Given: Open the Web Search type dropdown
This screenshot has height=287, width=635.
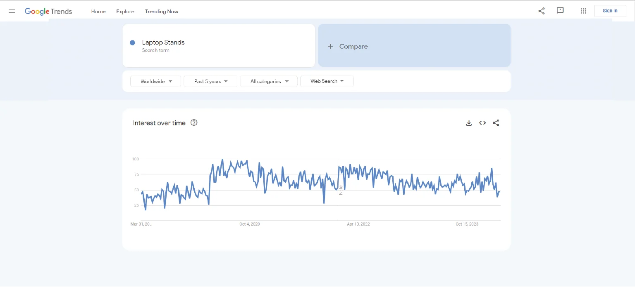Looking at the screenshot, I should click(x=327, y=81).
